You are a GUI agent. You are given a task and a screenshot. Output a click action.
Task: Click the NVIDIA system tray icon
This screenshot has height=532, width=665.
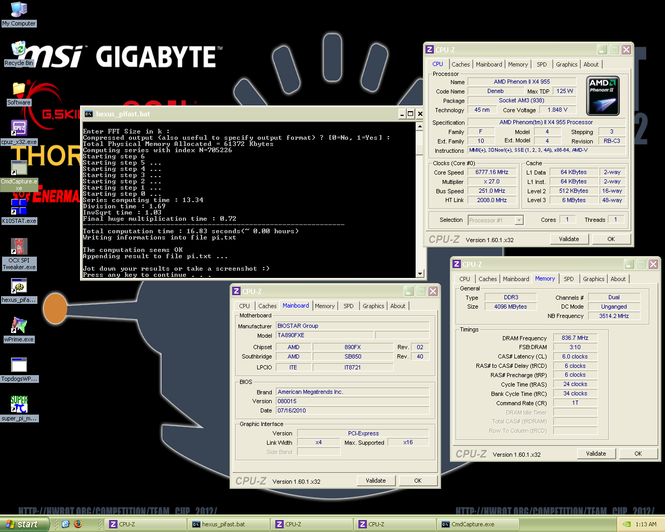[627, 524]
